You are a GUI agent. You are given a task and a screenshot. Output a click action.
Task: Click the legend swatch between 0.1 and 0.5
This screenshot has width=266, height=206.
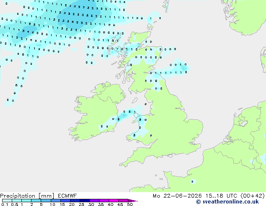(x=7, y=201)
